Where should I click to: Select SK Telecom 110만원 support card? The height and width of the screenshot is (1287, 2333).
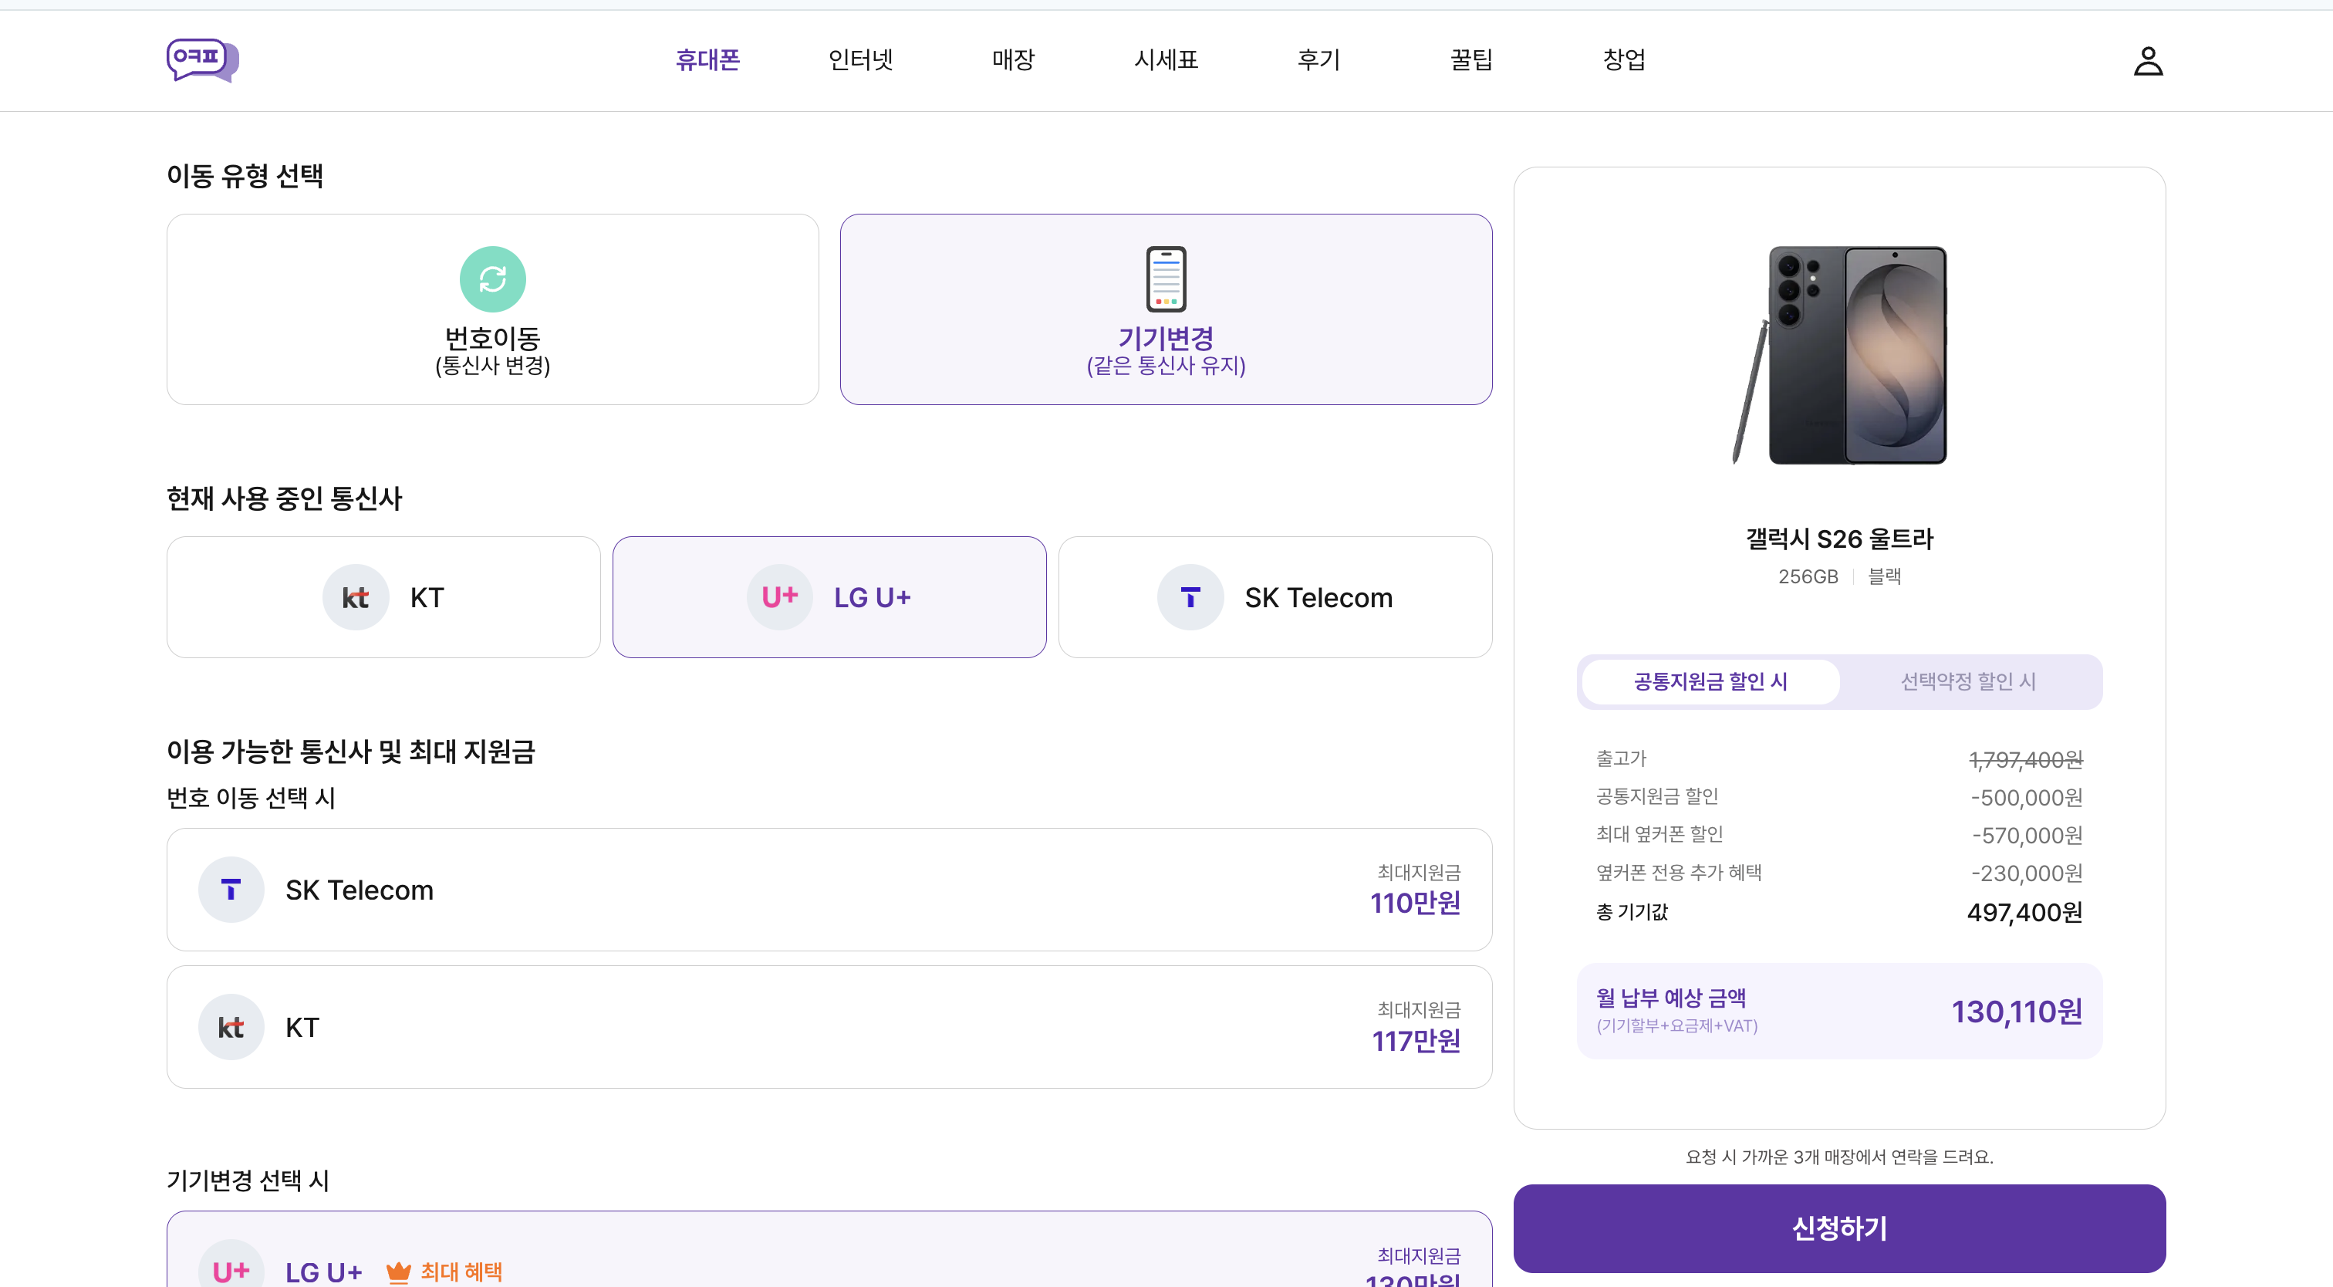[x=829, y=890]
